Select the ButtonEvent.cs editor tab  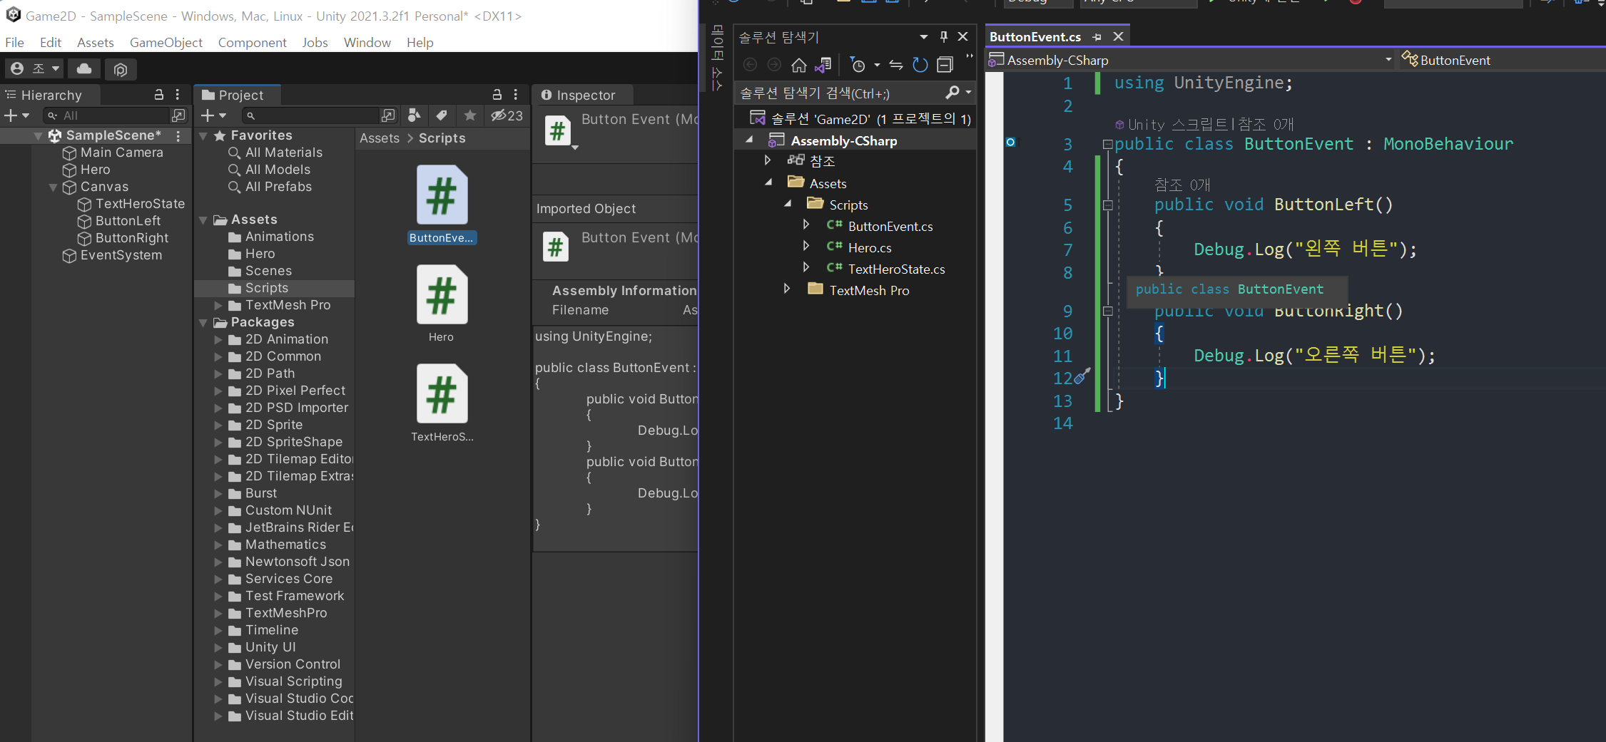(1035, 36)
